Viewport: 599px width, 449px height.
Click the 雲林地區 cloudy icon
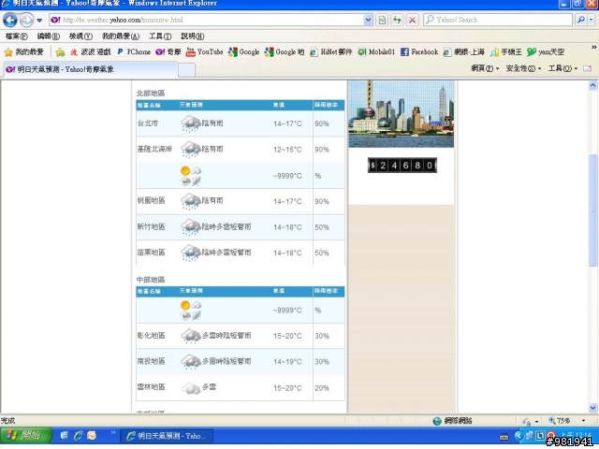pos(190,388)
